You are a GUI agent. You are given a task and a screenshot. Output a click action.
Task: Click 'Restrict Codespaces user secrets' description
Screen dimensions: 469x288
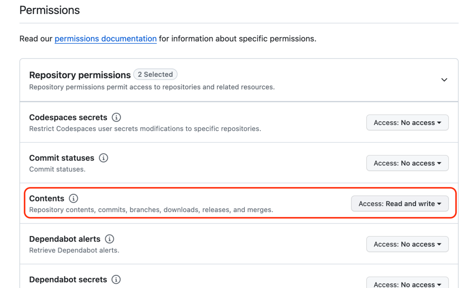tap(145, 129)
